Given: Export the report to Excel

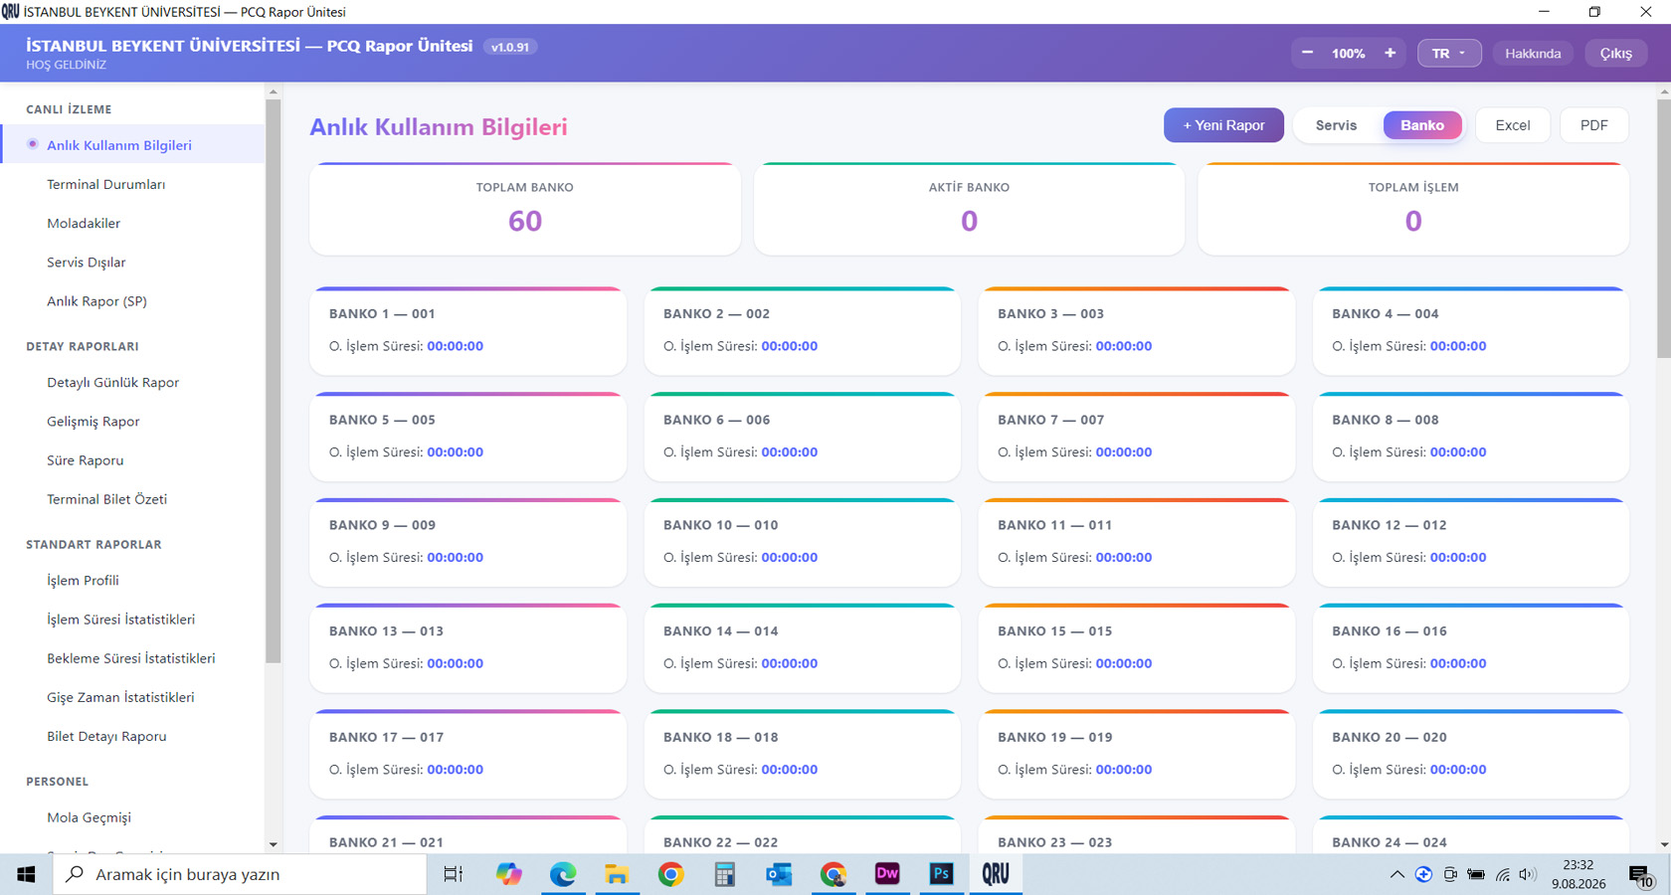Looking at the screenshot, I should (x=1512, y=125).
